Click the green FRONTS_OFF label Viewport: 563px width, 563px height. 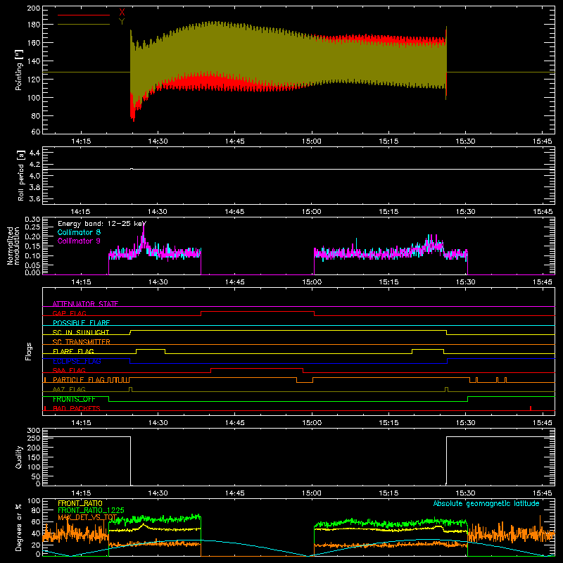click(x=74, y=399)
